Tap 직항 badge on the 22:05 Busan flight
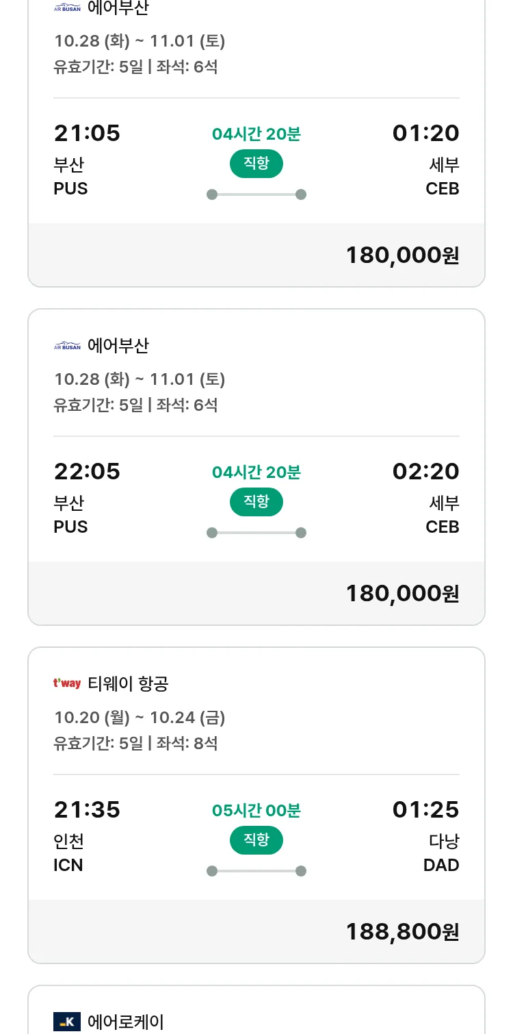Viewport: 513px width, 1034px height. click(256, 502)
